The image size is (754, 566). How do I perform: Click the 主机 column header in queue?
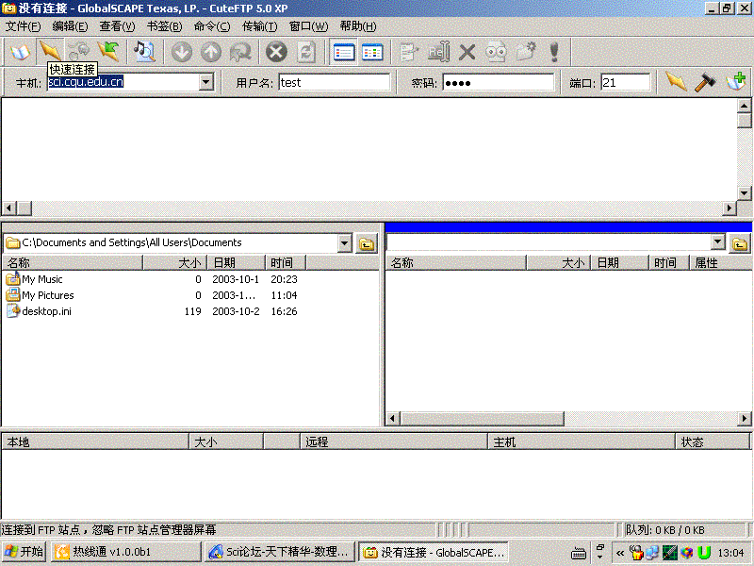[x=582, y=441]
